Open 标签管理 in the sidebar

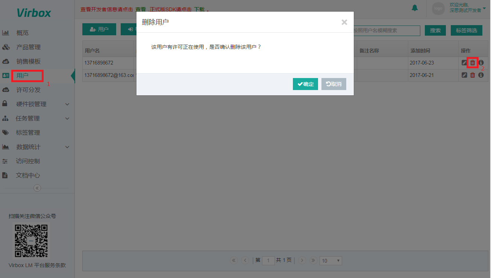click(28, 133)
